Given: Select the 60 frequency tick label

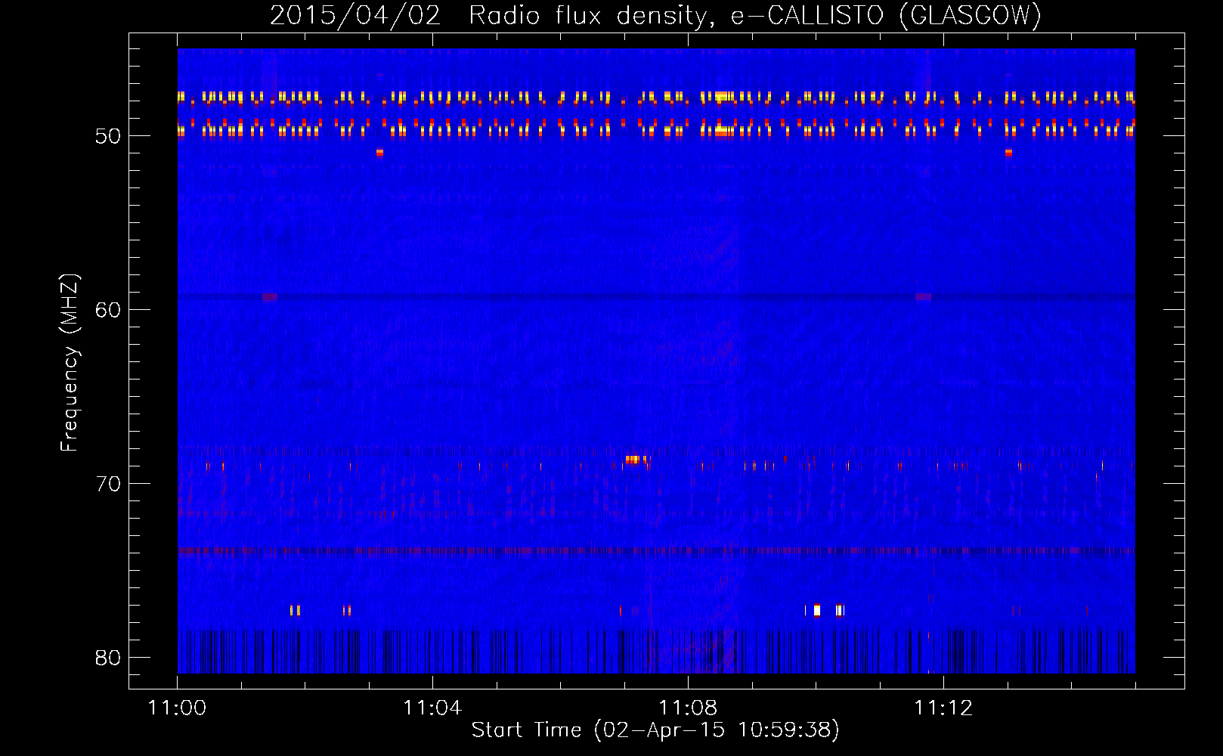Looking at the screenshot, I should click(x=108, y=311).
